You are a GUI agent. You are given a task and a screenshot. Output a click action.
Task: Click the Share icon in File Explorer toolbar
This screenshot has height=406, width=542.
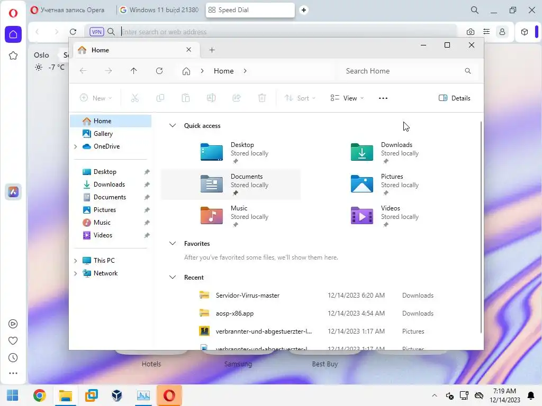237,98
